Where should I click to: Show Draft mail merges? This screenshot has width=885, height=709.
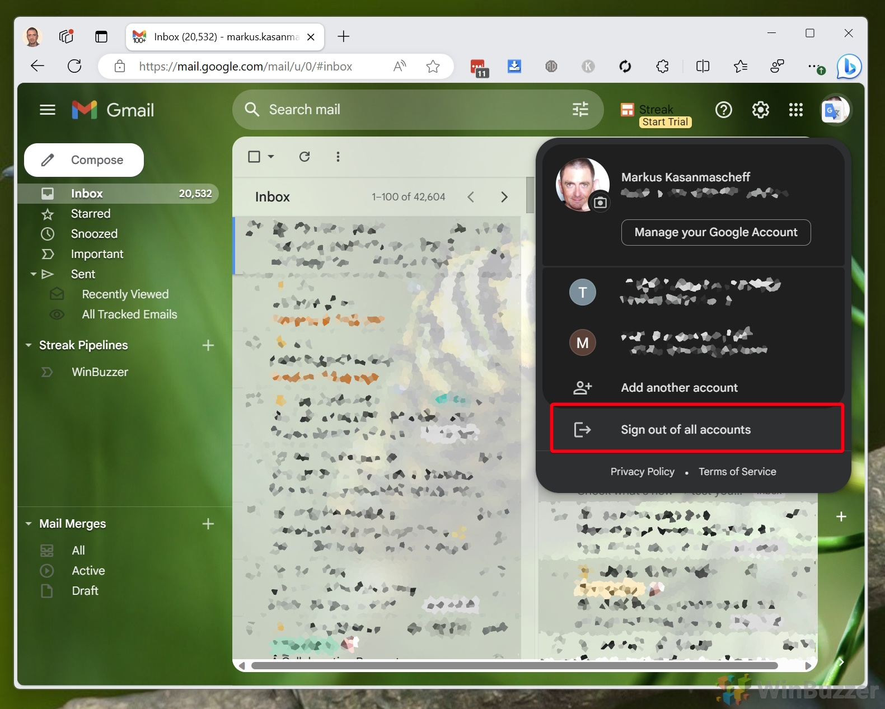coord(85,591)
